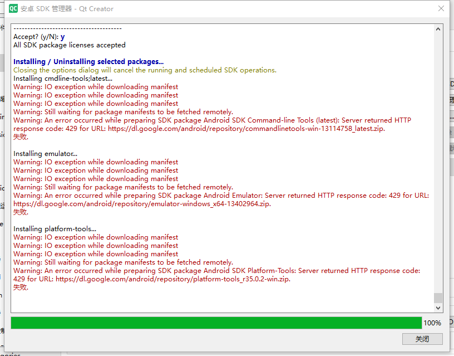Click the green installation progress bar
This screenshot has height=356, width=454.
coord(216,323)
